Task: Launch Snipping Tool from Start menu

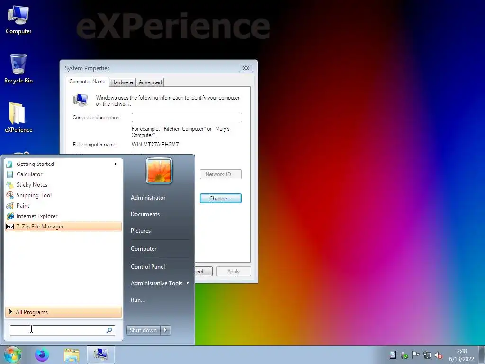Action: click(x=63, y=195)
